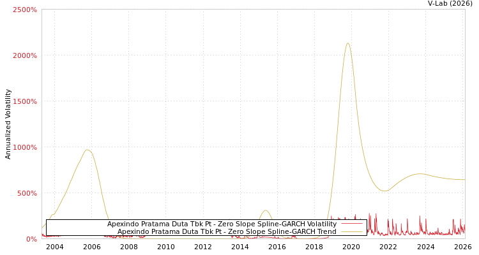Click the 2000% y-axis label
This screenshot has height=255, width=479.
(24, 56)
